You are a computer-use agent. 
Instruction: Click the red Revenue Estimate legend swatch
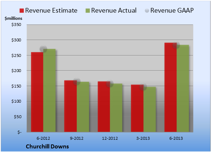[x=22, y=11]
